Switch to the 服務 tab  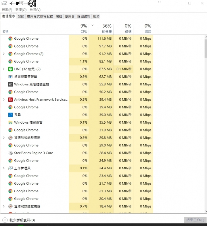[x=96, y=16]
